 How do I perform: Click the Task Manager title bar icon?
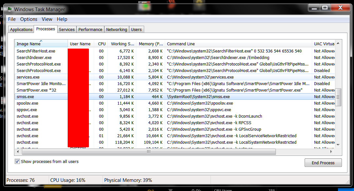(9, 9)
